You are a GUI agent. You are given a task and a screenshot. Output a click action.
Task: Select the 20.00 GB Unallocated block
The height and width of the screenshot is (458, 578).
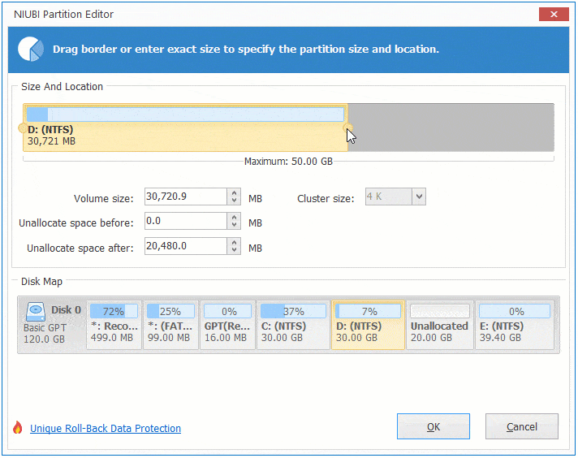coord(439,325)
